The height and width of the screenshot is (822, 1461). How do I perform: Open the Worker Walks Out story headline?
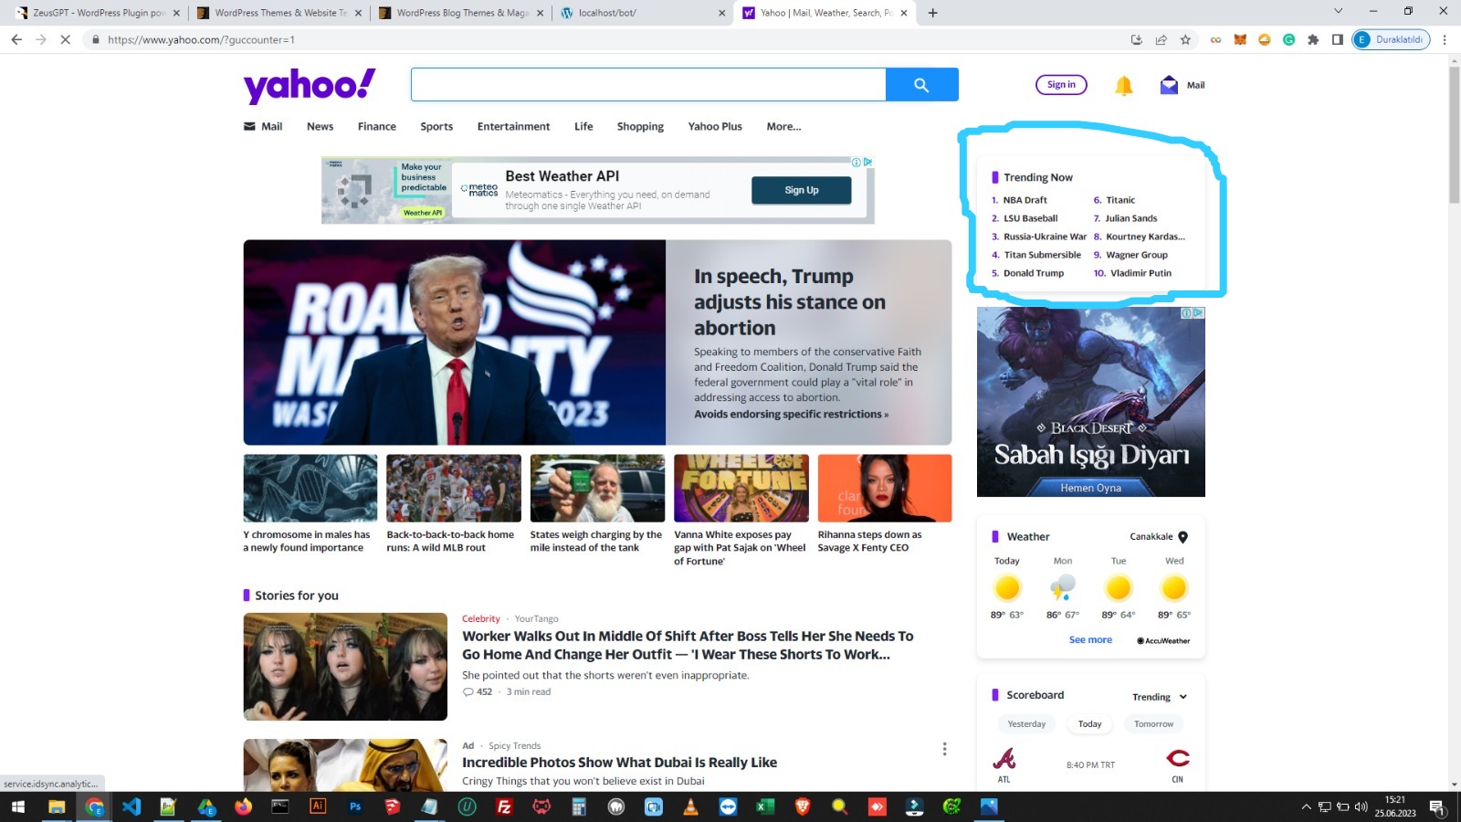(x=688, y=645)
